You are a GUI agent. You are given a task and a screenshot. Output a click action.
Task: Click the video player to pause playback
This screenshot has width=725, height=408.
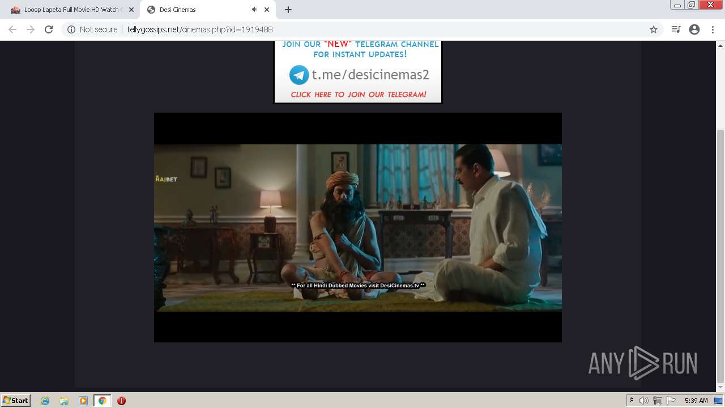(358, 227)
